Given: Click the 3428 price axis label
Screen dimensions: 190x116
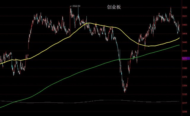Looking at the screenshot, I should tap(185, 51).
